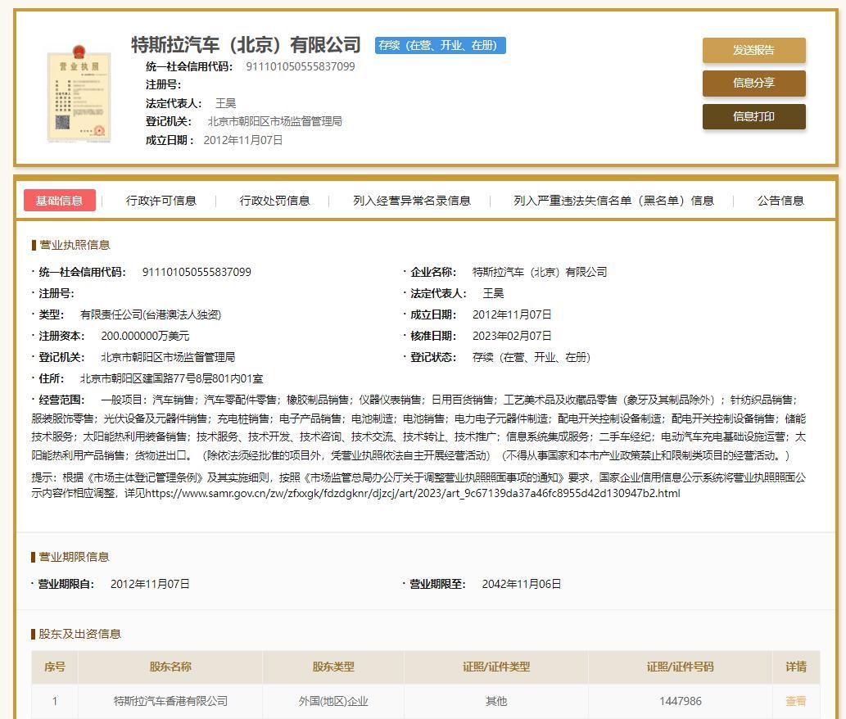
Task: Click the 证照/证件类型 column header
Action: 496,667
